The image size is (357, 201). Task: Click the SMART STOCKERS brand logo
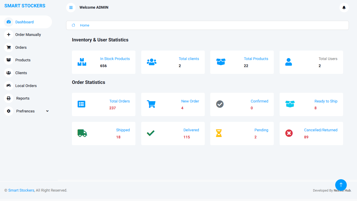tap(25, 6)
